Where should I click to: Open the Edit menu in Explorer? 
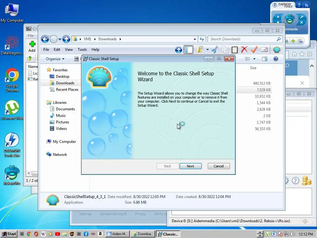(x=57, y=50)
